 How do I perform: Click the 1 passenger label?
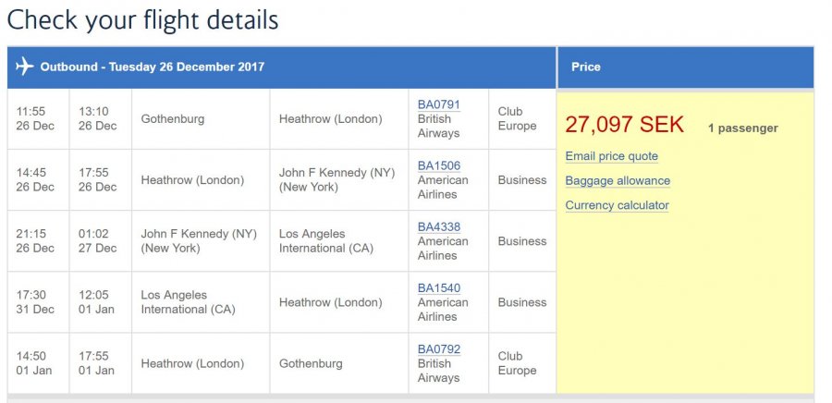[x=742, y=128]
